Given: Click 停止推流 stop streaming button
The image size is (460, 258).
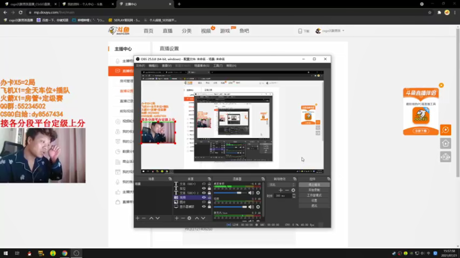Looking at the screenshot, I should [314, 185].
